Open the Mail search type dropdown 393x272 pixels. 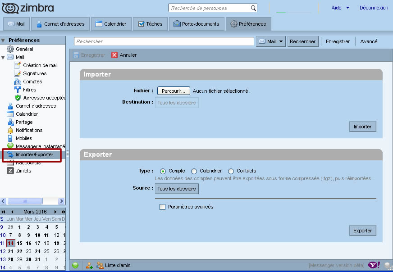pos(271,41)
